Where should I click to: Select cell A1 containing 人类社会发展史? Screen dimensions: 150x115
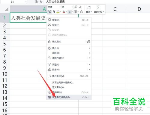[28, 18]
